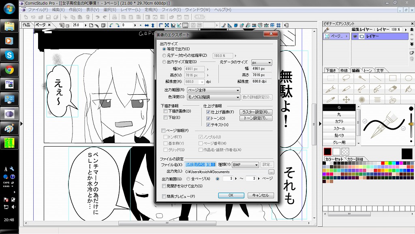Enable the 下描き画像(D) checkbox
This screenshot has height=234, width=415.
point(165,111)
